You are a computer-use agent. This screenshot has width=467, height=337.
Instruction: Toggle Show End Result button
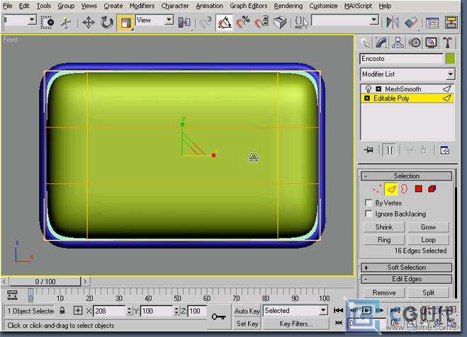pyautogui.click(x=389, y=150)
